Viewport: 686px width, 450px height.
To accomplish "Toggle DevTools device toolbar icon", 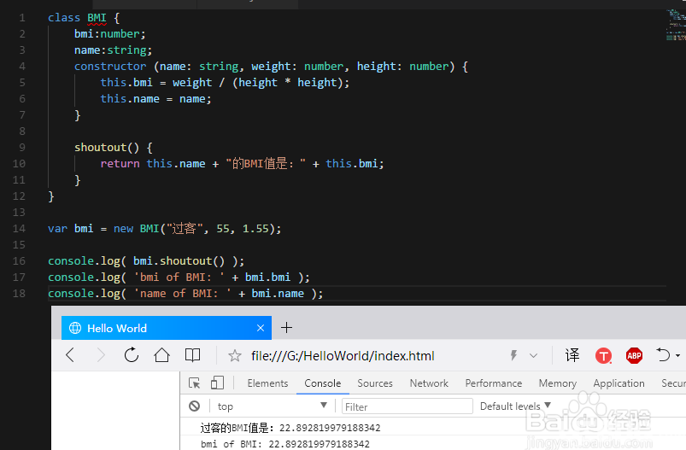I will click(217, 383).
